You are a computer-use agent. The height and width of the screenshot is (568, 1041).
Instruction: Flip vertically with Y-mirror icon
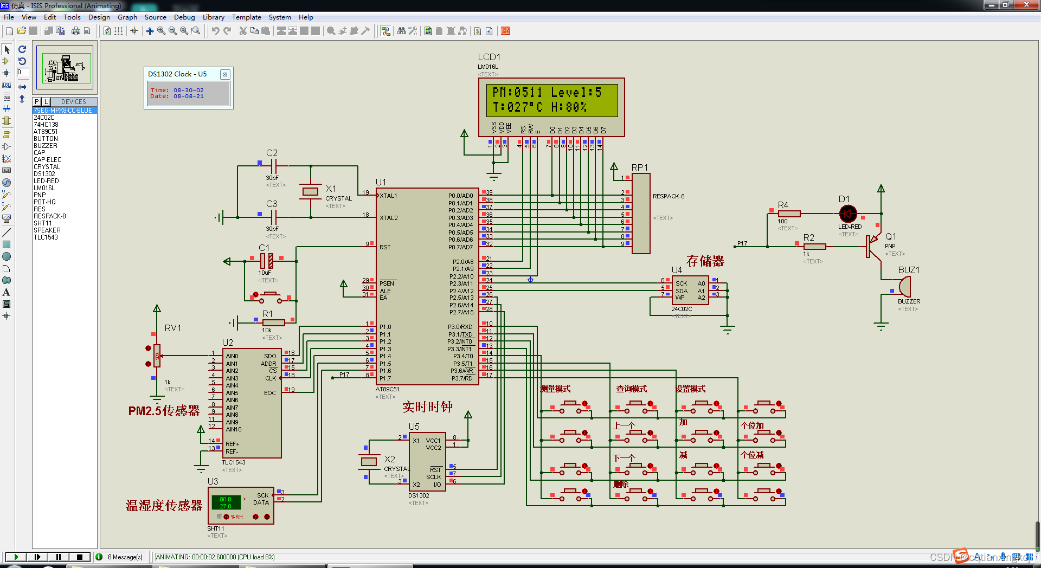pos(22,99)
